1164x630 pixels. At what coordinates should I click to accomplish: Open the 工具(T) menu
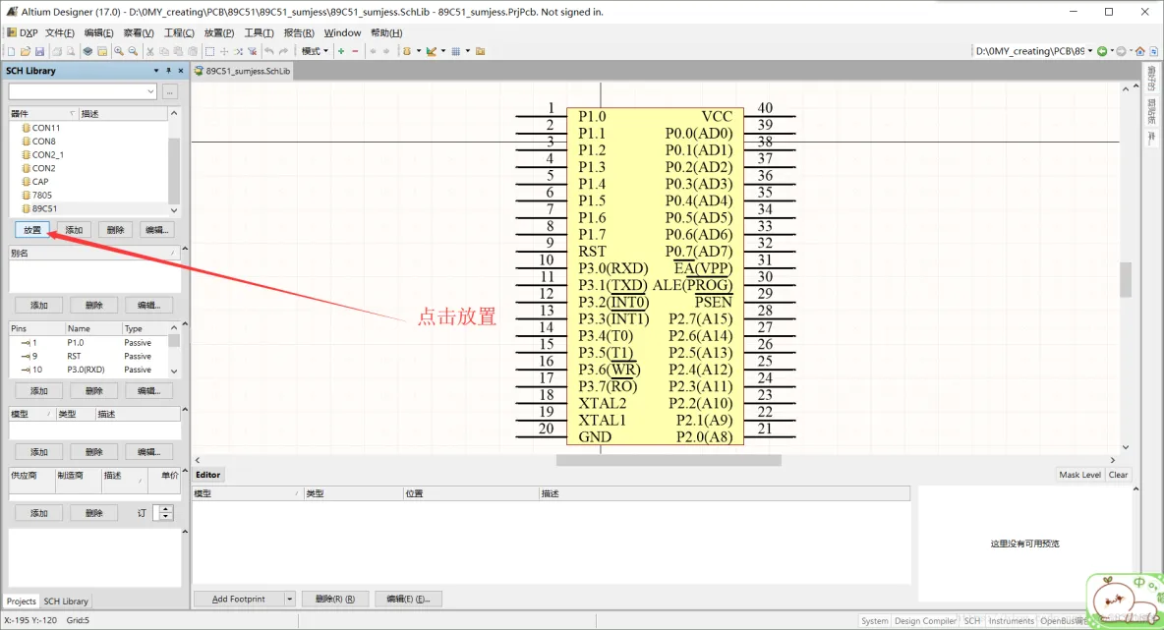[x=260, y=32]
